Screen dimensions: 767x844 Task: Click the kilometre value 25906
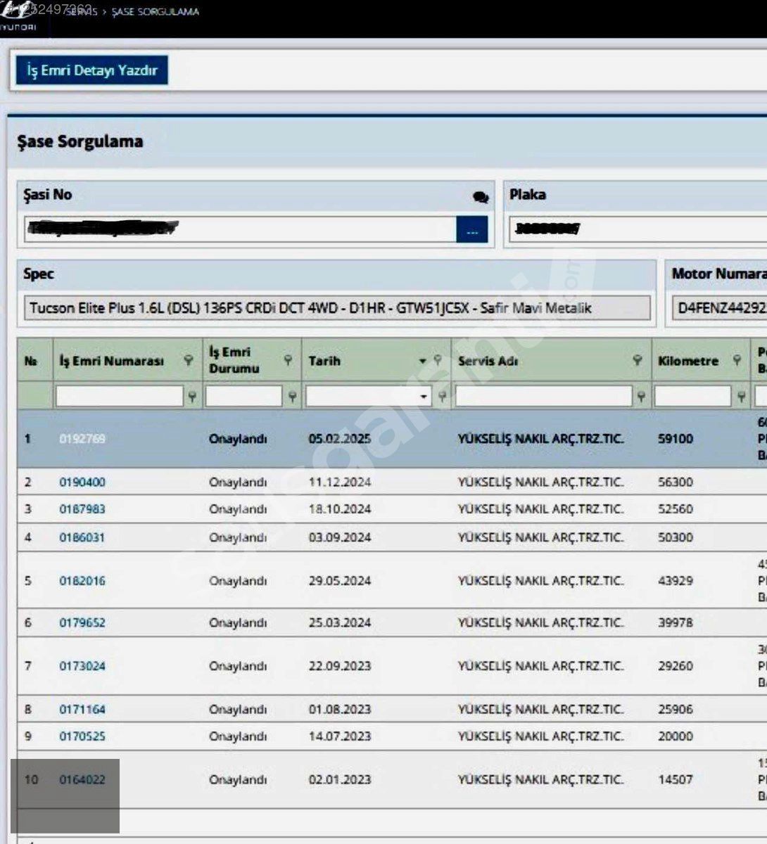(676, 709)
